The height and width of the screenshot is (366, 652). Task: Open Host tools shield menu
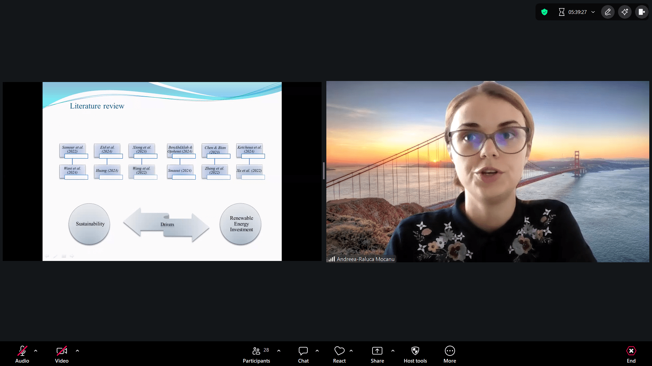[x=415, y=354]
